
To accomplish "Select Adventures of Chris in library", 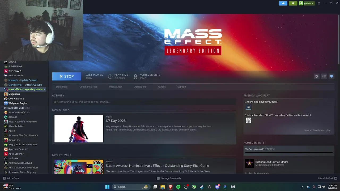I will click(x=19, y=112).
